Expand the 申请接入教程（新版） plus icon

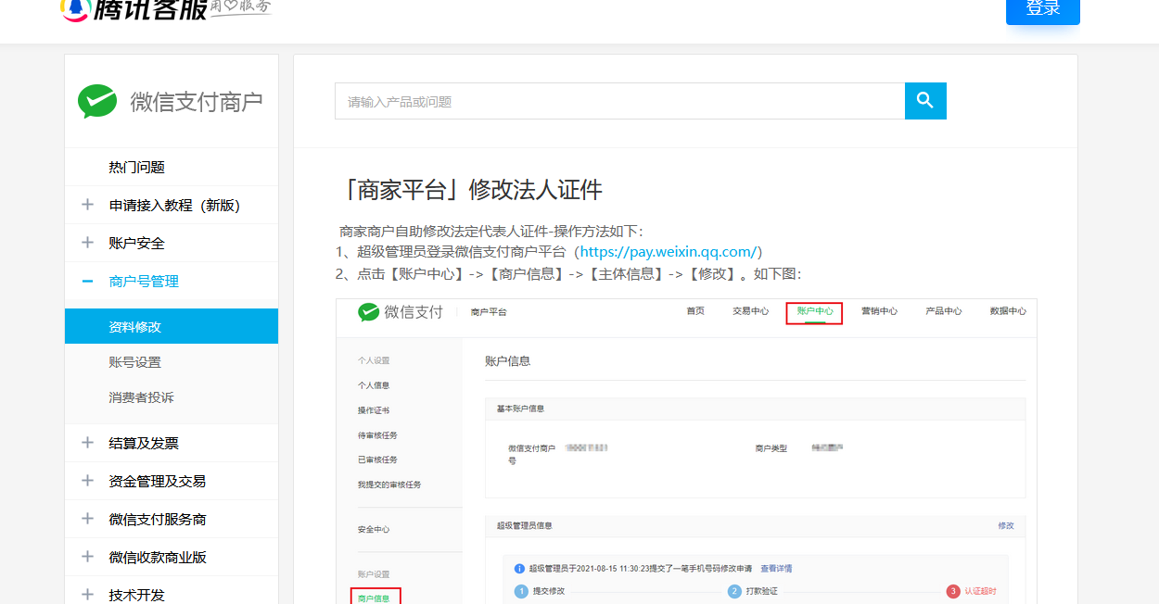coord(87,205)
